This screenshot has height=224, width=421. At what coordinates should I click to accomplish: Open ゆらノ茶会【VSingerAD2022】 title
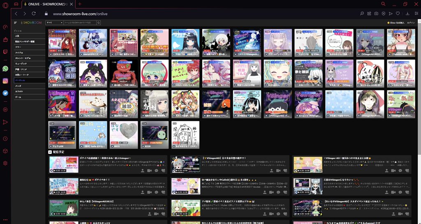(96, 201)
